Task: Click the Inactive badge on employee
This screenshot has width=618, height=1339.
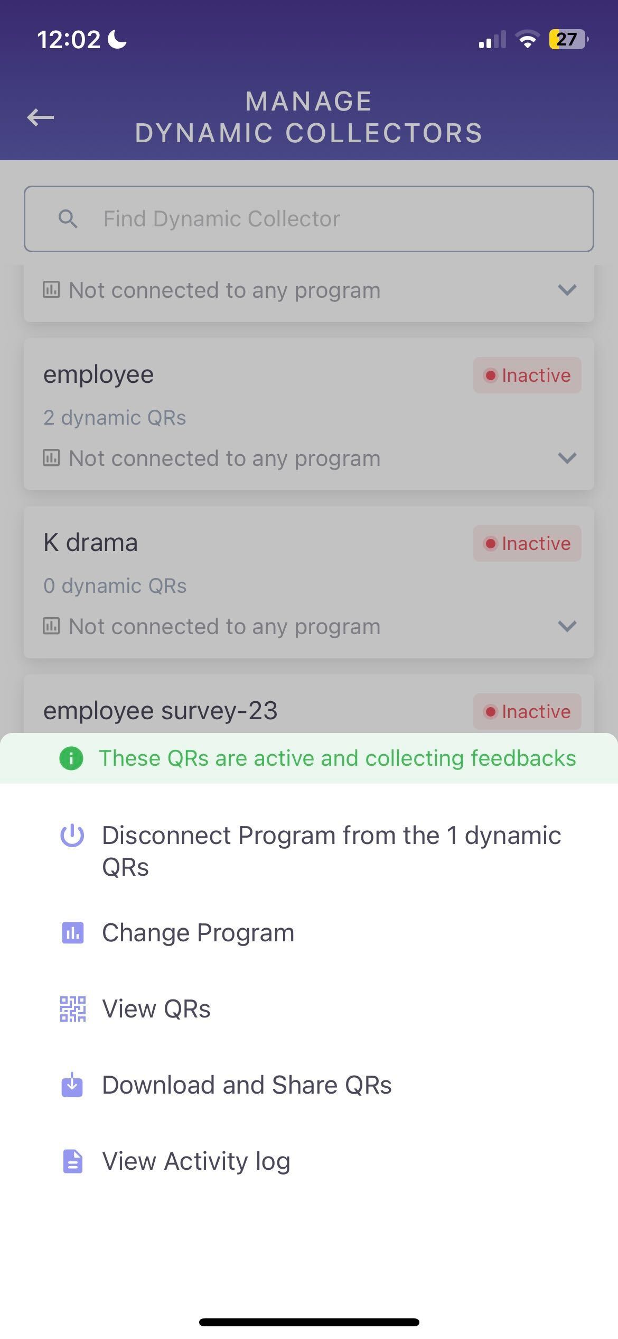Action: point(527,375)
